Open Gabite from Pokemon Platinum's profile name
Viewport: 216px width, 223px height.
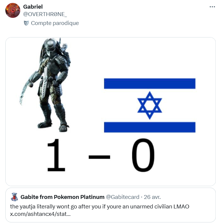(62, 197)
